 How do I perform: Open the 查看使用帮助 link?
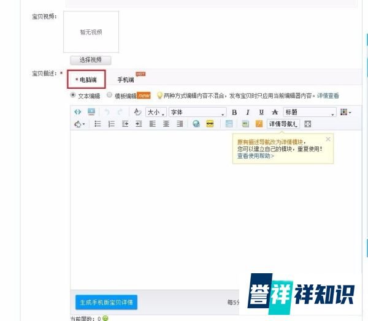256,156
